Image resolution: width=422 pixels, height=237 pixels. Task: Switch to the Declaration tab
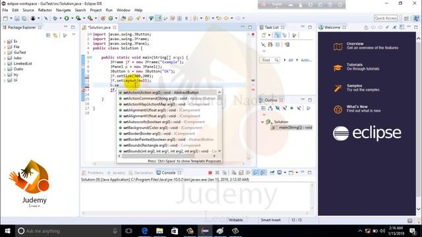coord(140,172)
